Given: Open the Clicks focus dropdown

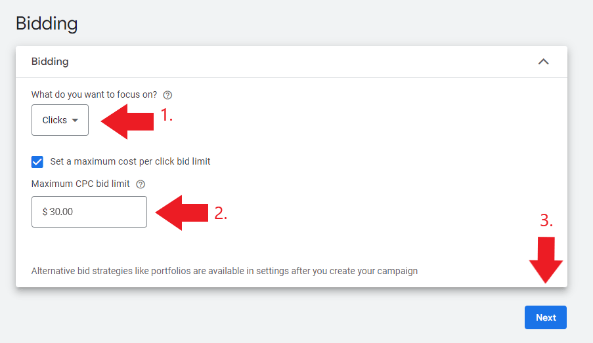Looking at the screenshot, I should click(60, 120).
